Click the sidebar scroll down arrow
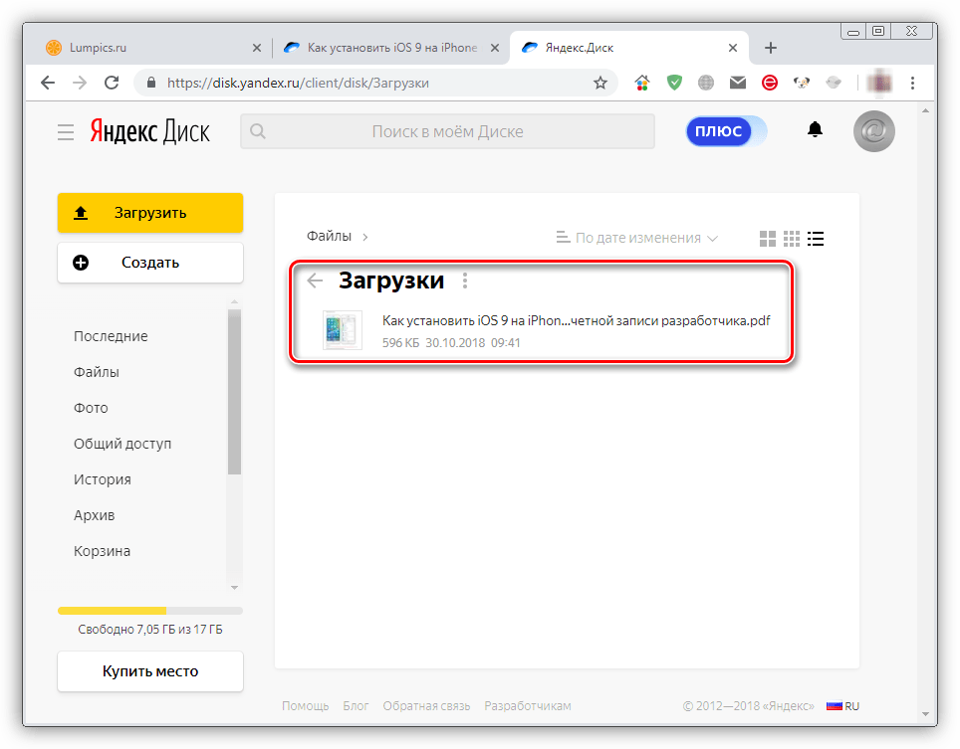The image size is (960, 749). point(234,588)
